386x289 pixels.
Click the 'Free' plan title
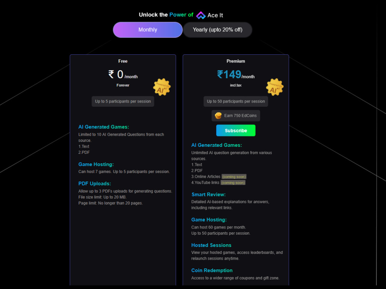123,61
